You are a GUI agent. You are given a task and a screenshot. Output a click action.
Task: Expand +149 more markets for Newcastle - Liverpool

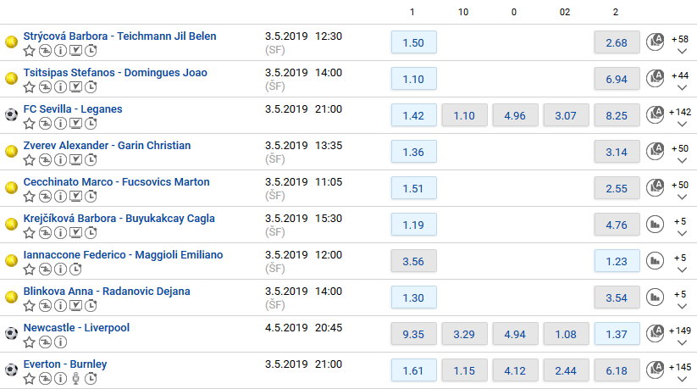point(681,336)
